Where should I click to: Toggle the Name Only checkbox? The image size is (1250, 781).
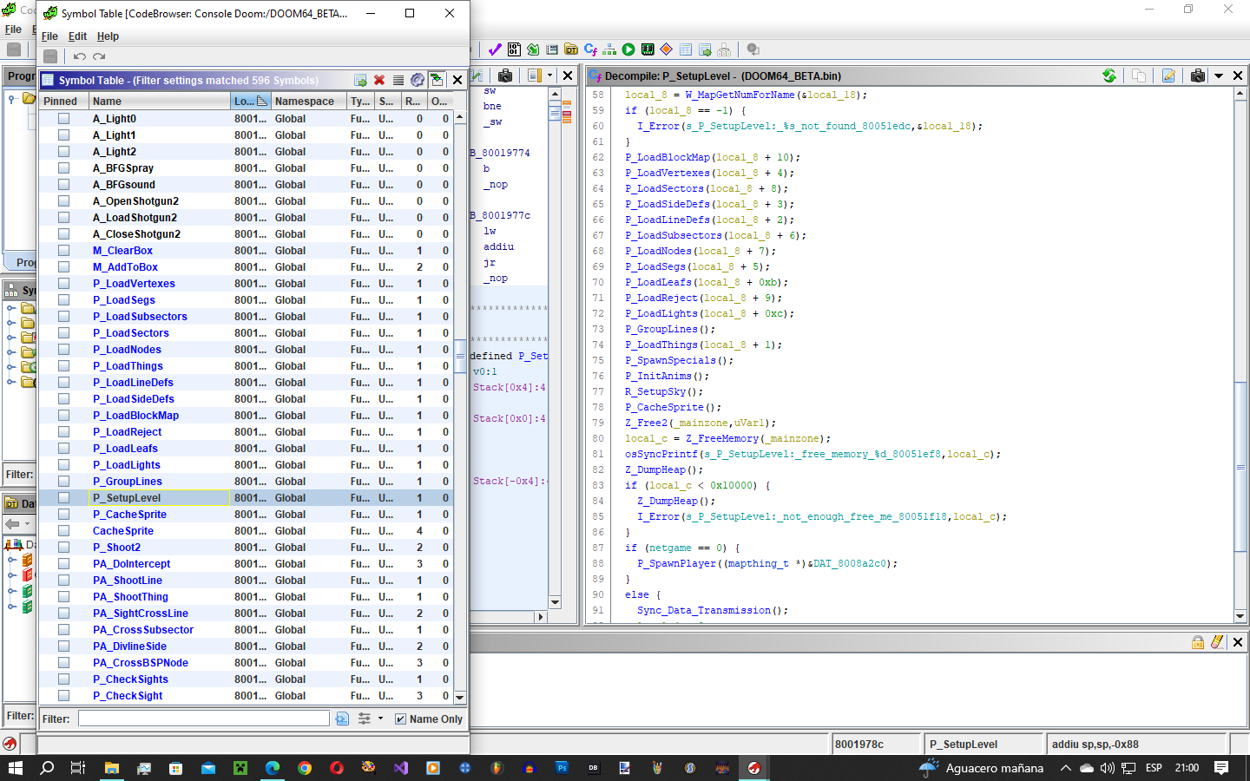coord(400,719)
